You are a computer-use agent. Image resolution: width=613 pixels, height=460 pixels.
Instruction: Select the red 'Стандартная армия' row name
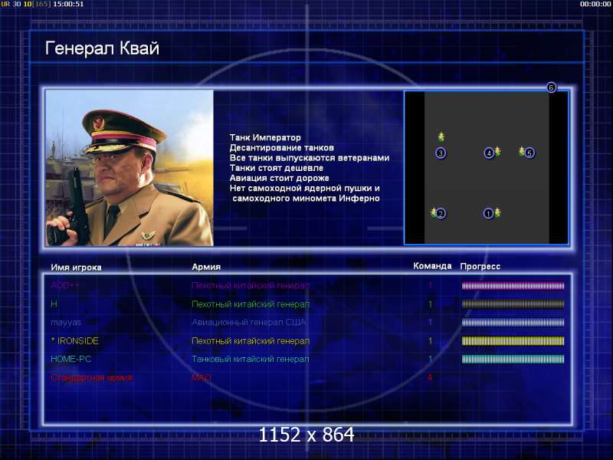91,377
